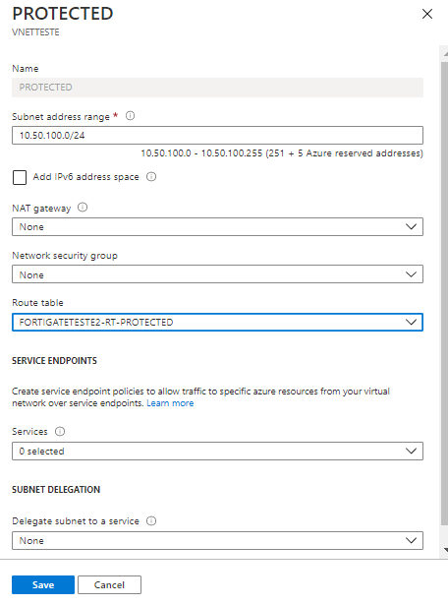Close the PROTECTED subnet panel
Viewport: 448px width, 605px height.
click(x=426, y=14)
